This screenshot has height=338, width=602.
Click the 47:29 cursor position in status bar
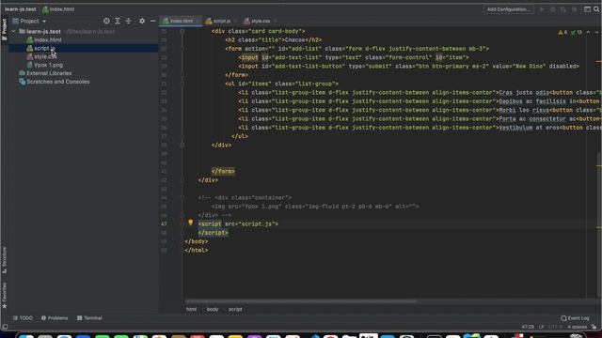(528, 327)
